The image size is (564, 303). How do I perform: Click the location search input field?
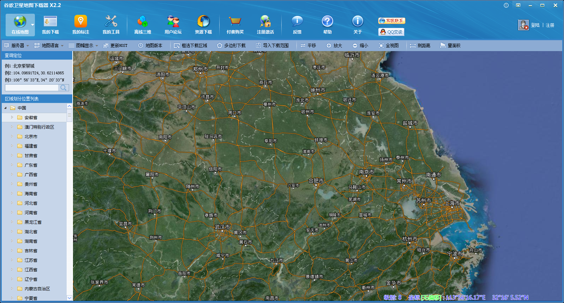coord(32,88)
